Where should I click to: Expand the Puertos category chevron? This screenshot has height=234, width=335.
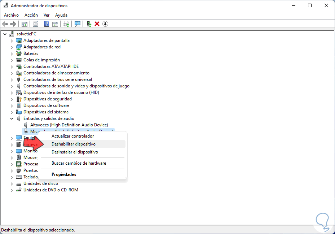[12, 171]
